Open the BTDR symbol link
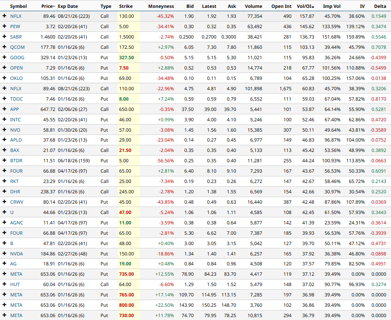This screenshot has width=391, height=320. (x=16, y=161)
